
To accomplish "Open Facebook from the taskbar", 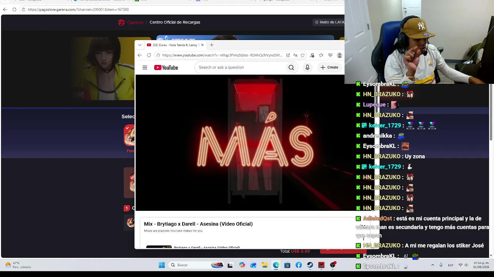I will tap(299, 265).
